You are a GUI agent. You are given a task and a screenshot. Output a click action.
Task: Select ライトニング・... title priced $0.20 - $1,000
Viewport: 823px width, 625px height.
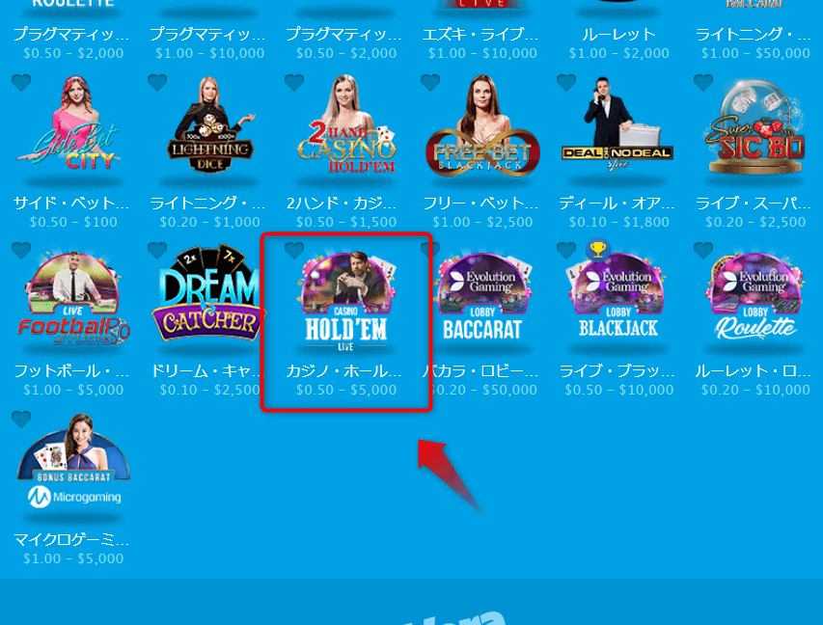pyautogui.click(x=207, y=204)
